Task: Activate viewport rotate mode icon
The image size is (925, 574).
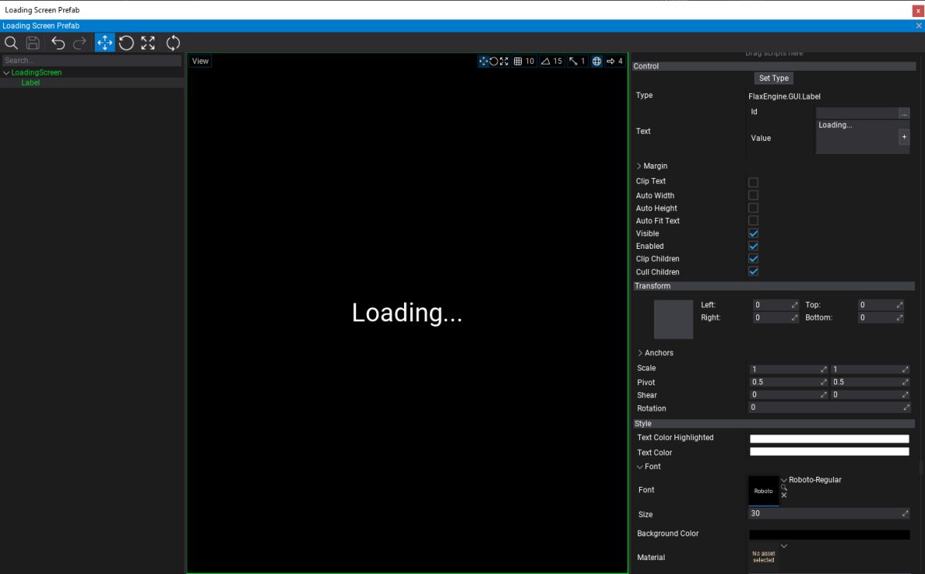Action: point(493,62)
